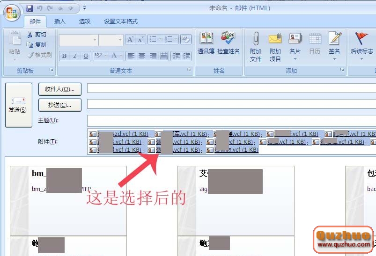This screenshot has height=256, width=376.
Task: Click the clear formatting icon
Action: click(x=185, y=39)
